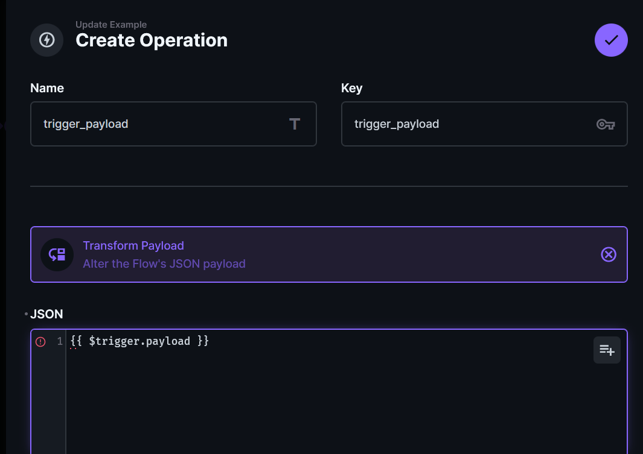Open the Update Example breadcrumb

[x=111, y=25]
